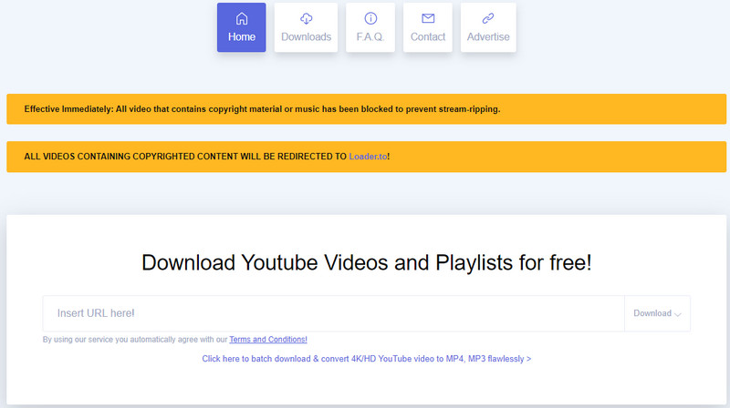730x408 pixels.
Task: Click the 'Download Youtube Videos and Playlists' heading
Action: point(367,262)
